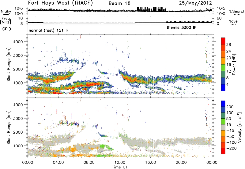Click the date '25/May/2012'
Screen dimensions: 245x169
[195, 3]
